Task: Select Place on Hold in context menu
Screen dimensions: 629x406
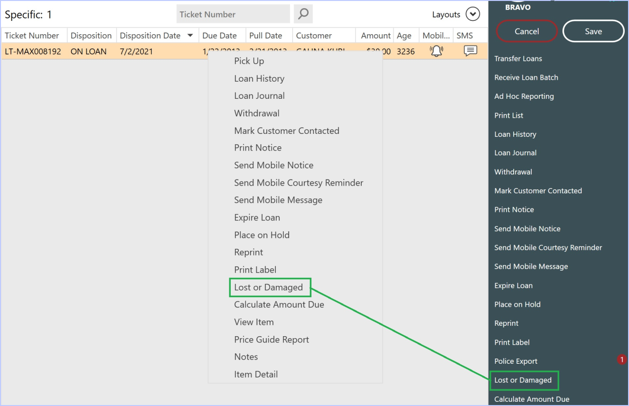Action: click(262, 235)
